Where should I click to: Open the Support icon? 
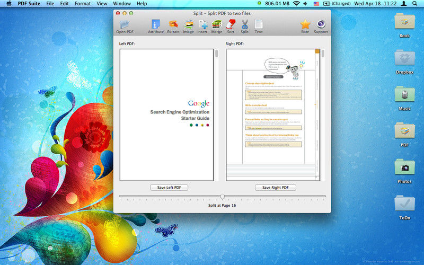point(321,26)
